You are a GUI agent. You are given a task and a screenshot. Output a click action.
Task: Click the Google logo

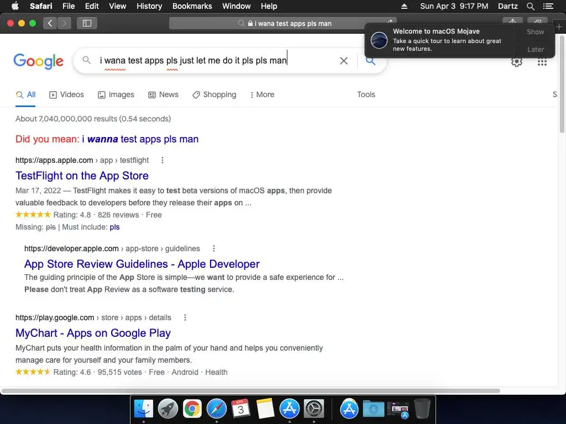pos(38,61)
